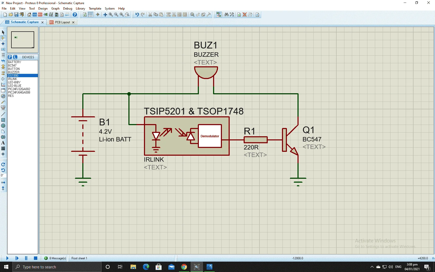Click the Windows search box
Image resolution: width=435 pixels, height=272 pixels.
click(x=57, y=267)
